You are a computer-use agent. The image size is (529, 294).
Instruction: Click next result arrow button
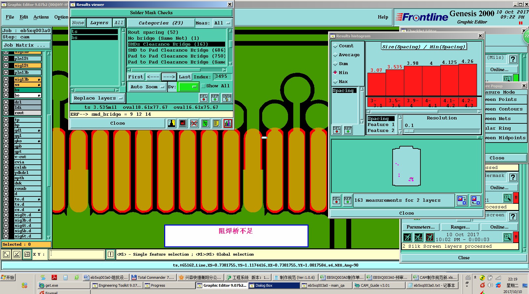169,77
